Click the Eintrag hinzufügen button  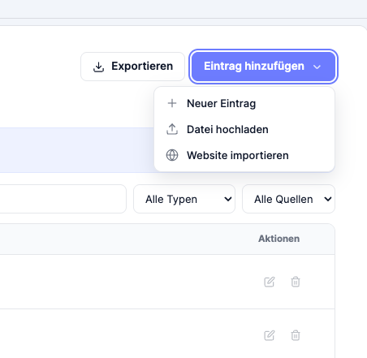coord(263,67)
